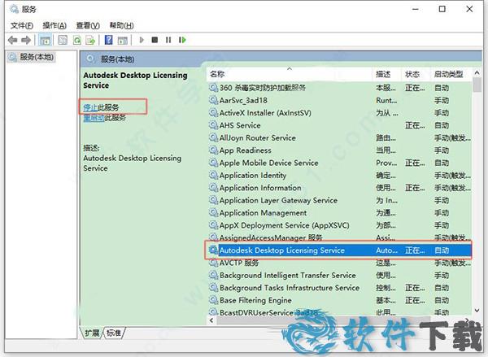Viewport: 488px width, 357px height.
Task: Open the 查看(V) menu
Action: coord(87,25)
